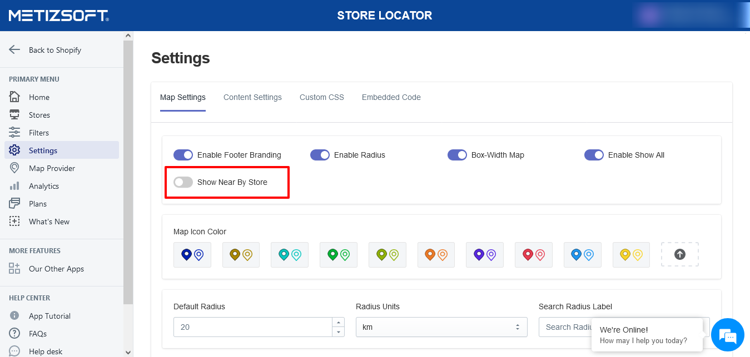Turn off the Box-Width Map toggle
Viewport: 750px width, 357px height.
point(457,155)
